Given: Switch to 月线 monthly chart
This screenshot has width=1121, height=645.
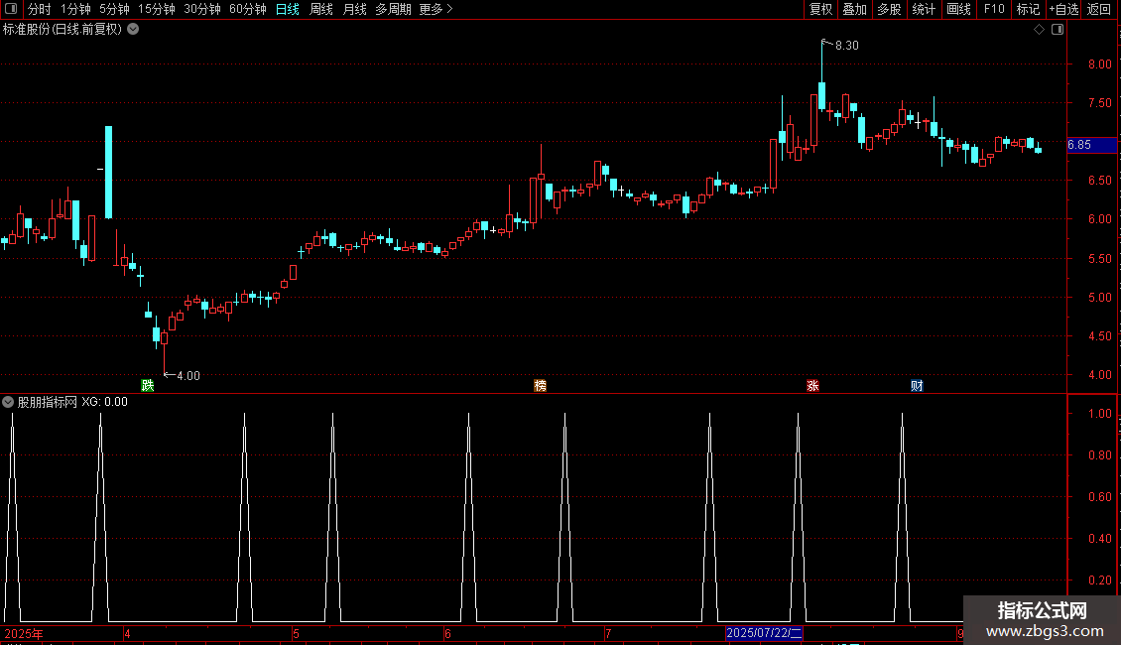Looking at the screenshot, I should (x=354, y=9).
